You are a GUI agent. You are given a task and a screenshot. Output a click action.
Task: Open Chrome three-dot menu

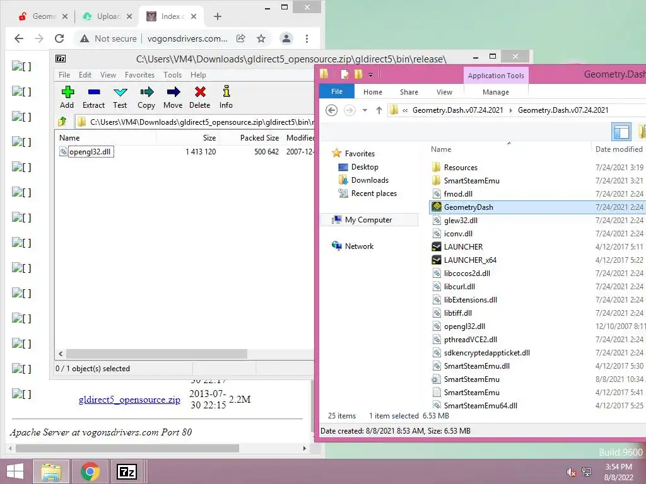307,38
